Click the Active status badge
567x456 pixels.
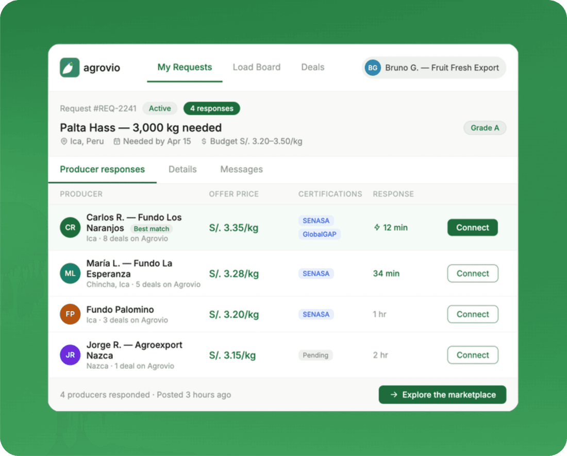(x=160, y=108)
